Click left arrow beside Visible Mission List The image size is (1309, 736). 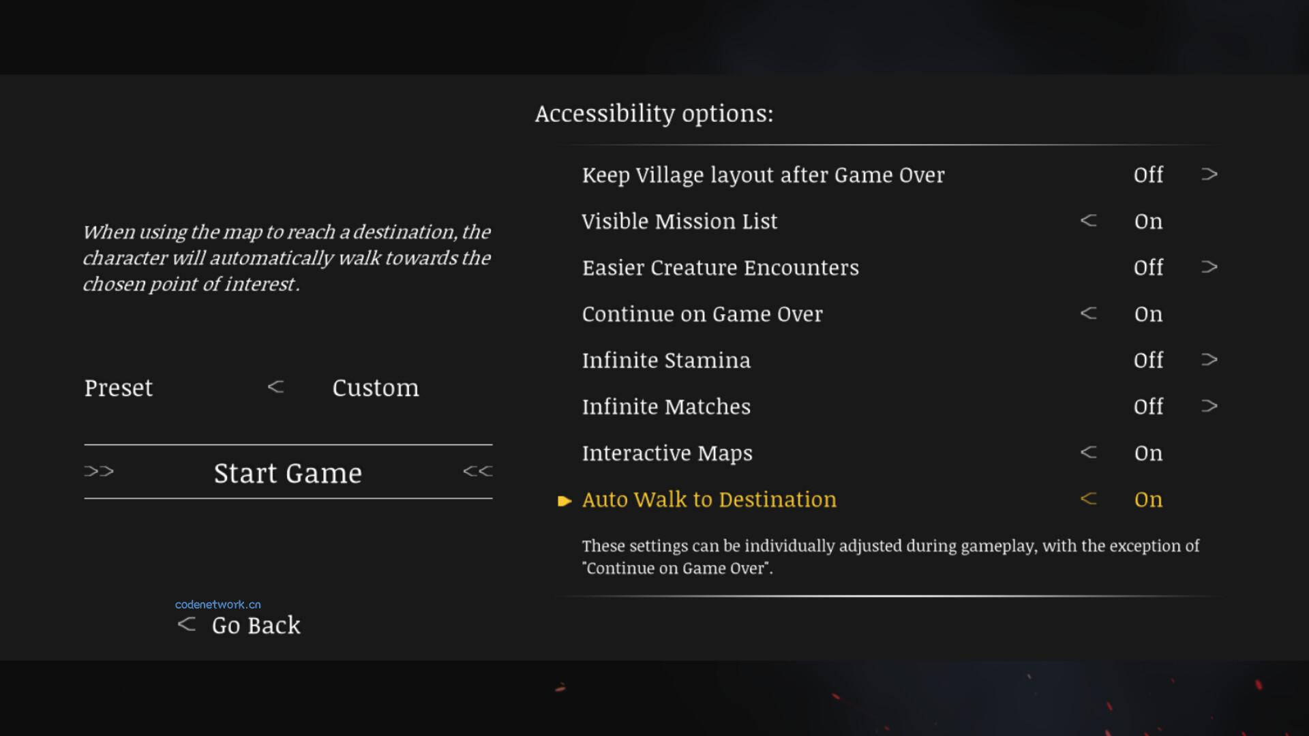click(x=1089, y=221)
